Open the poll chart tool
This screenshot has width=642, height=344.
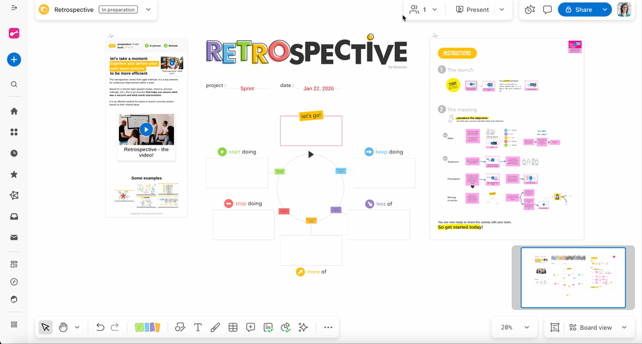click(286, 327)
